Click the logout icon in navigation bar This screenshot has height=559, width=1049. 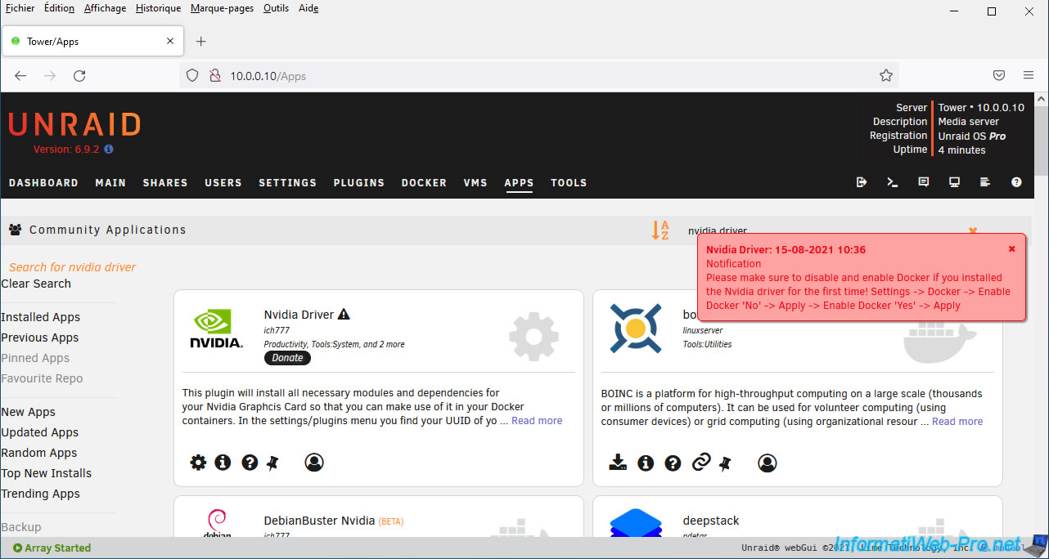click(862, 182)
